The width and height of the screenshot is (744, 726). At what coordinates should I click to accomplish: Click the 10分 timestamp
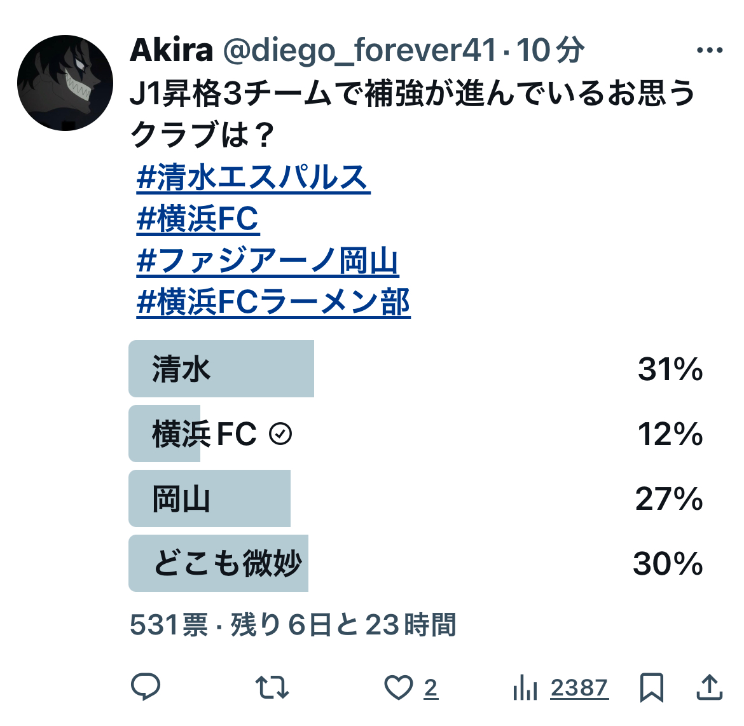[550, 50]
